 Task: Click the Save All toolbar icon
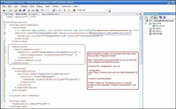(24, 10)
